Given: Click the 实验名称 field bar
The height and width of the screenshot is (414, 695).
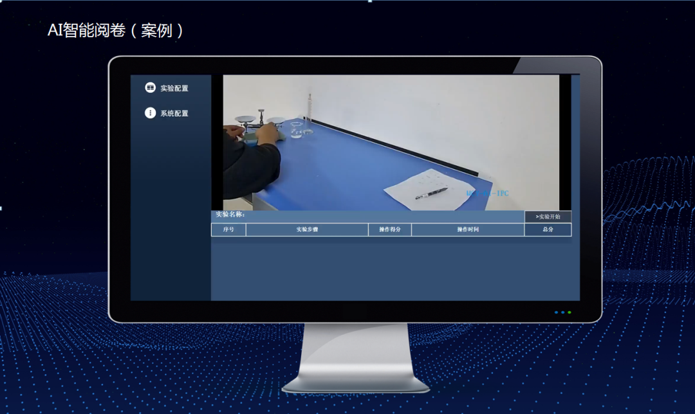Looking at the screenshot, I should tap(367, 215).
